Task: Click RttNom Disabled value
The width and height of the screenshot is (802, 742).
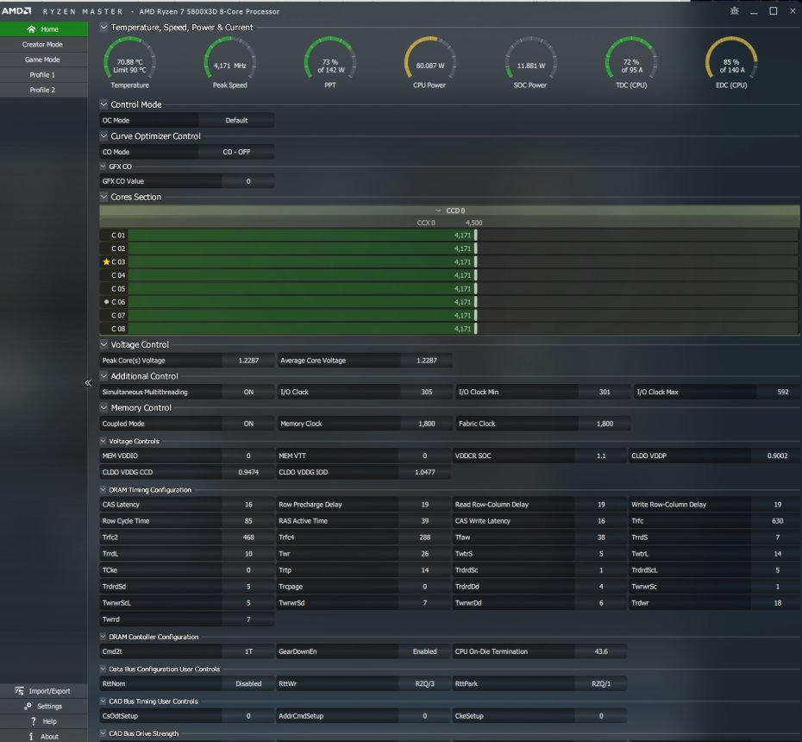Action: tap(248, 683)
